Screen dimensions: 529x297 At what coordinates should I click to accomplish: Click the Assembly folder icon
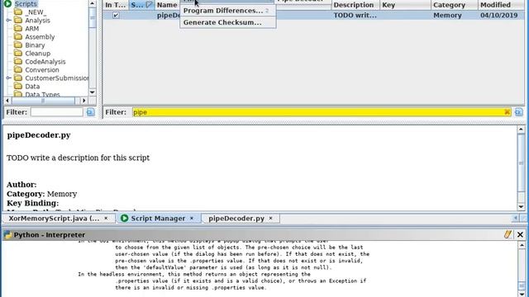18,36
